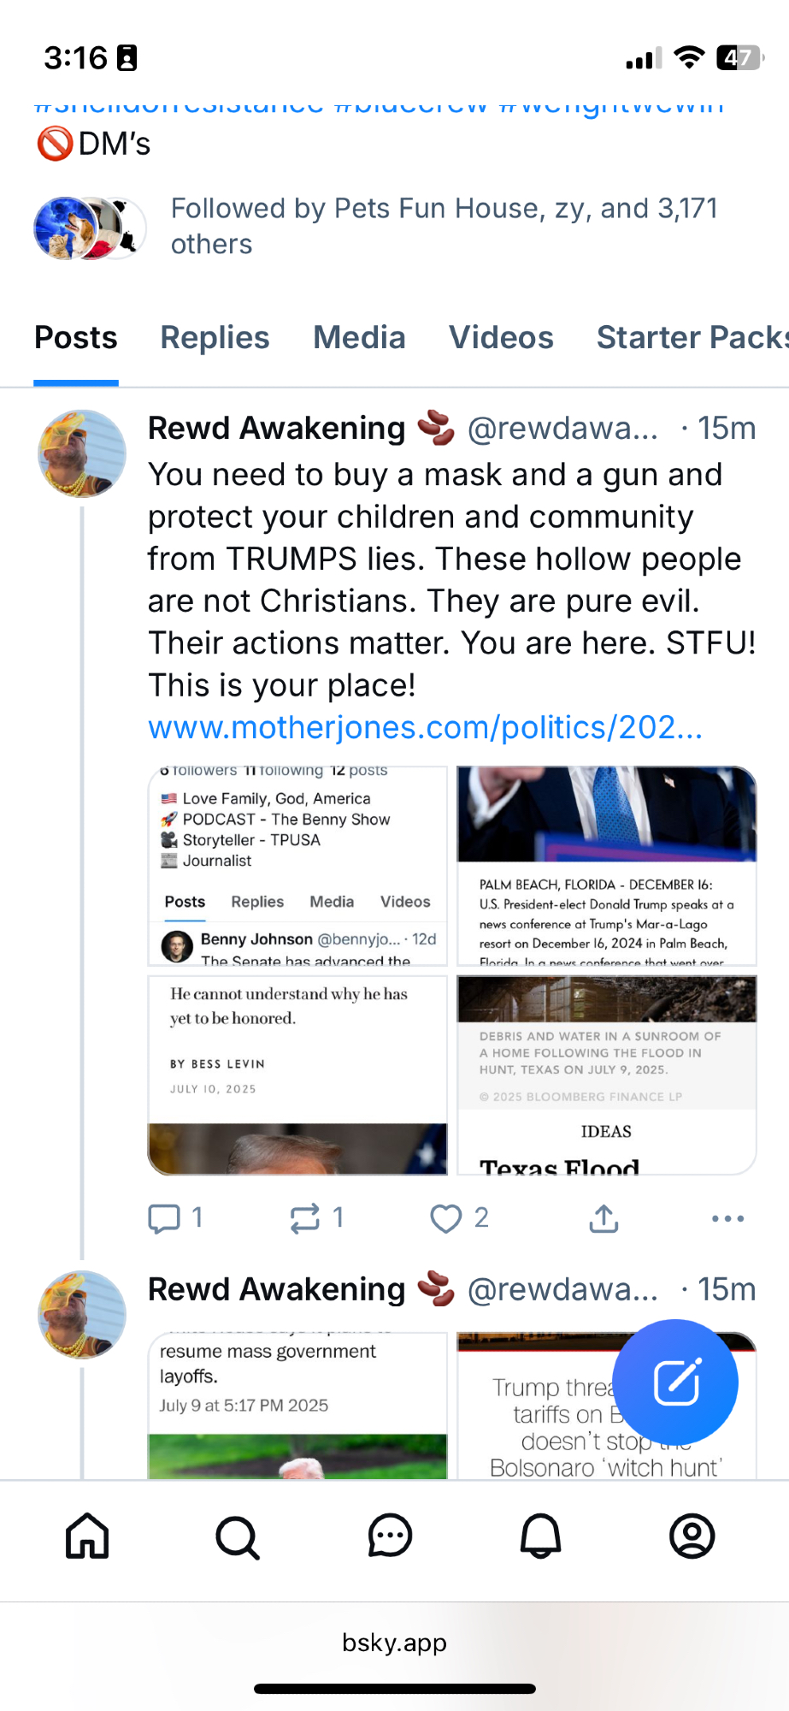Open the Benny Johnson profile screenshot image

(x=297, y=866)
